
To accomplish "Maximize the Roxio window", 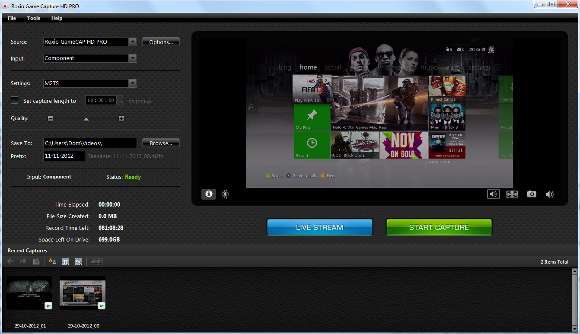I will click(552, 4).
